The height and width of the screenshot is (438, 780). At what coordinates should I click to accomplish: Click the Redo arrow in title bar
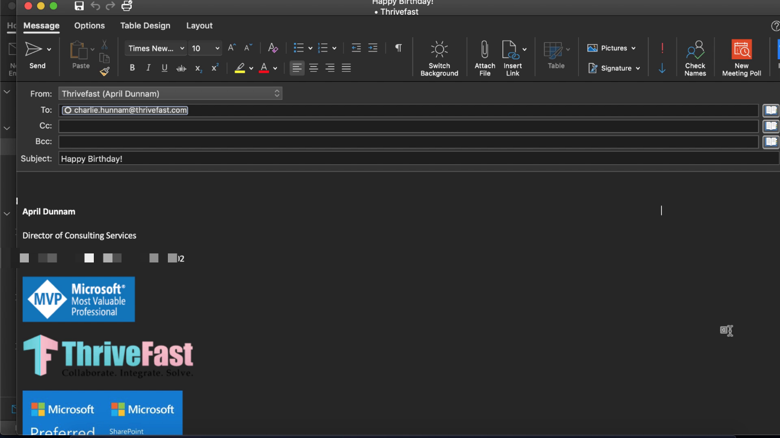[x=111, y=6]
